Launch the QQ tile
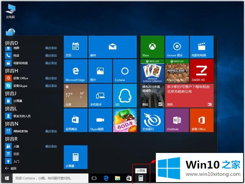Screen dimensions: 245x184 125,95
